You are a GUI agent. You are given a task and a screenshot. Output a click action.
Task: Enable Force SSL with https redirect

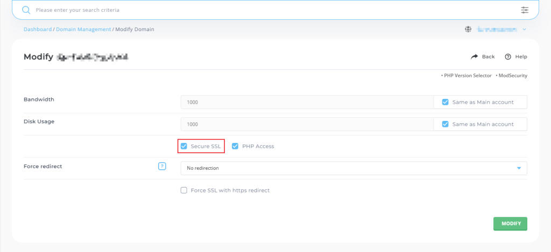pos(184,190)
